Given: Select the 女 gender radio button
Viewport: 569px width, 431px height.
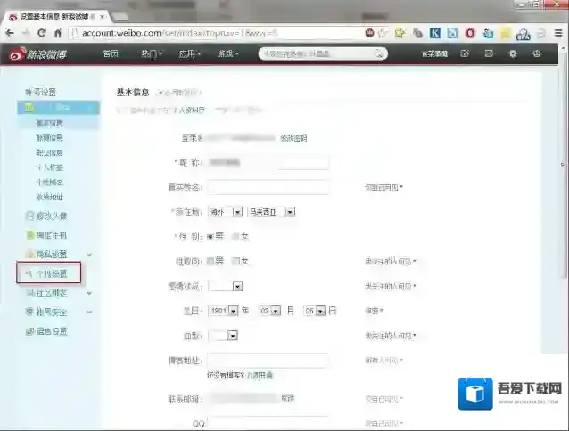Looking at the screenshot, I should tap(235, 237).
